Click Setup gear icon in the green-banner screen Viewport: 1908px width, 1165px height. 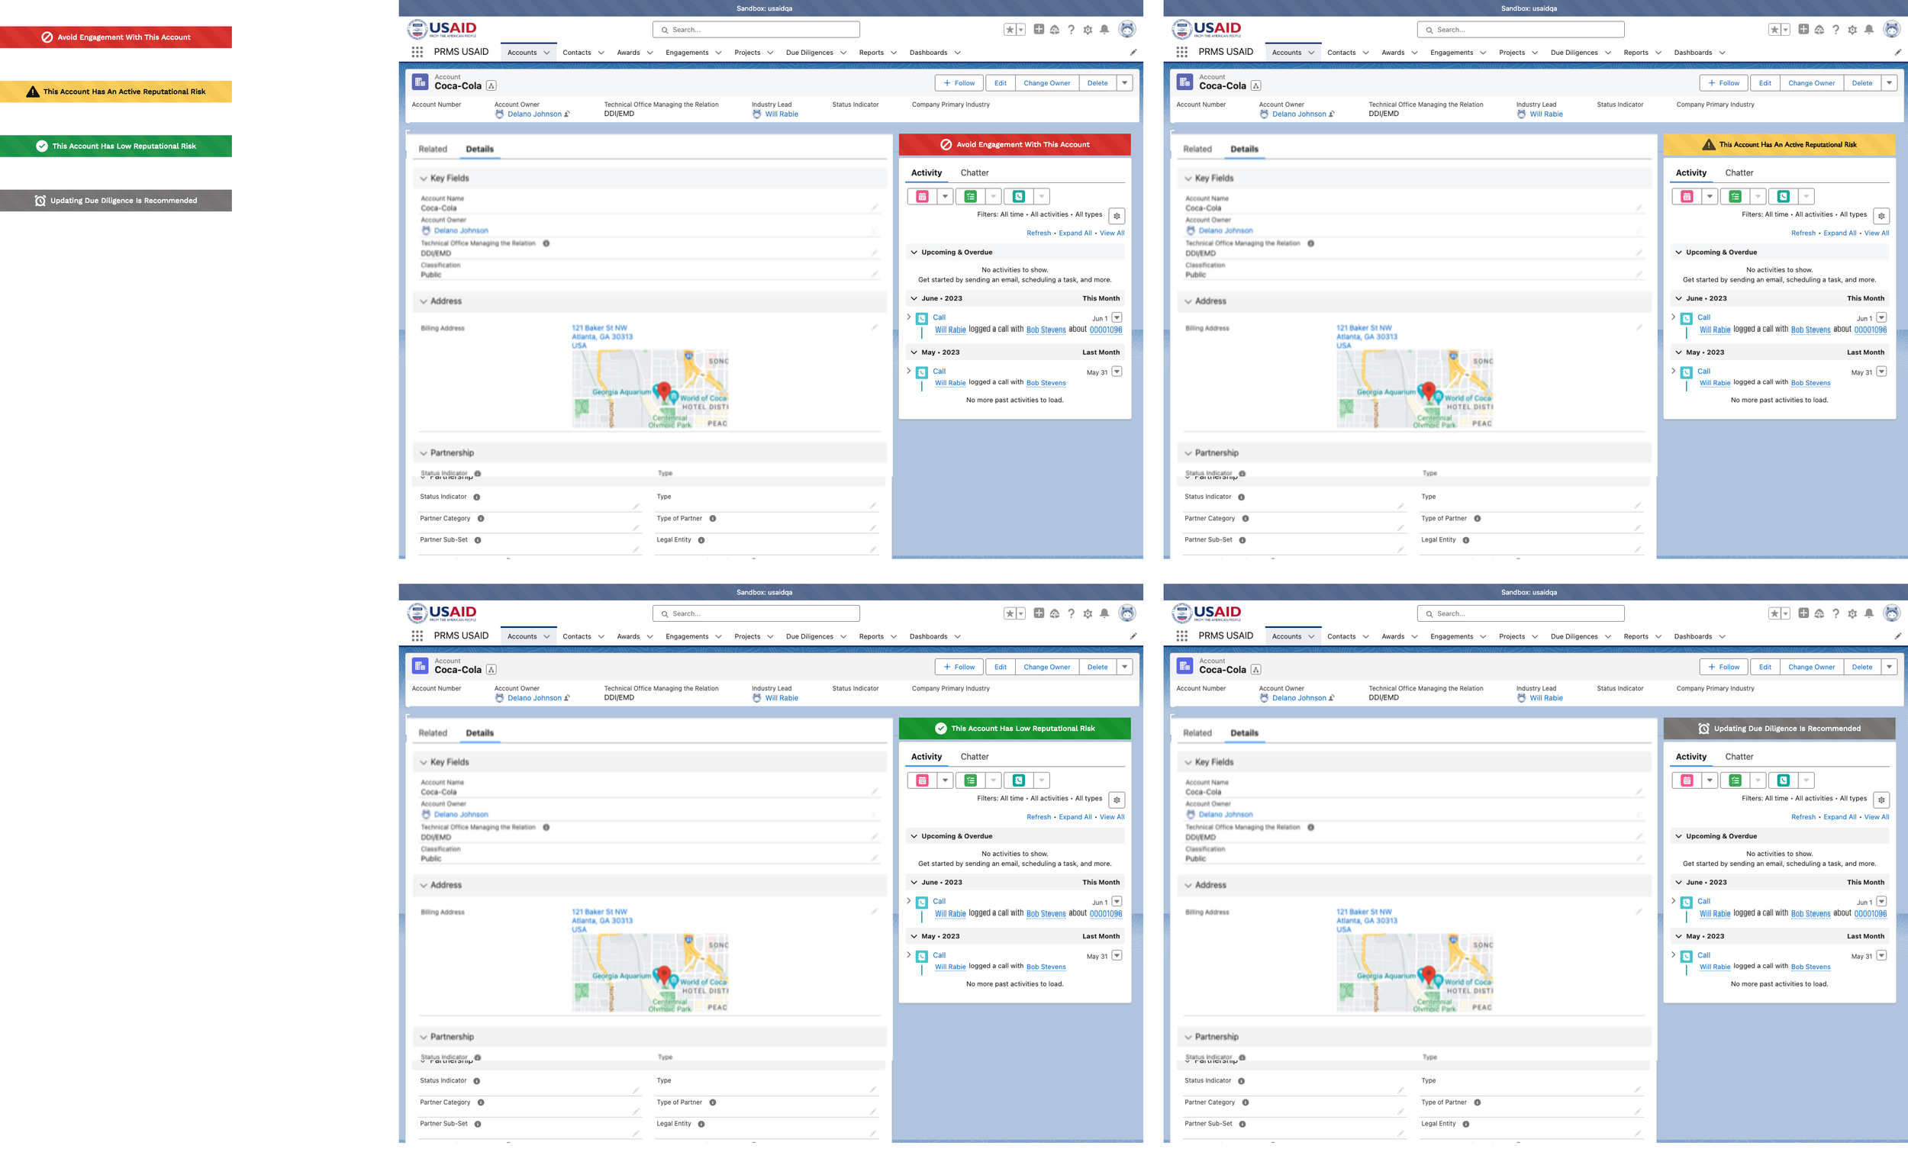[1088, 614]
